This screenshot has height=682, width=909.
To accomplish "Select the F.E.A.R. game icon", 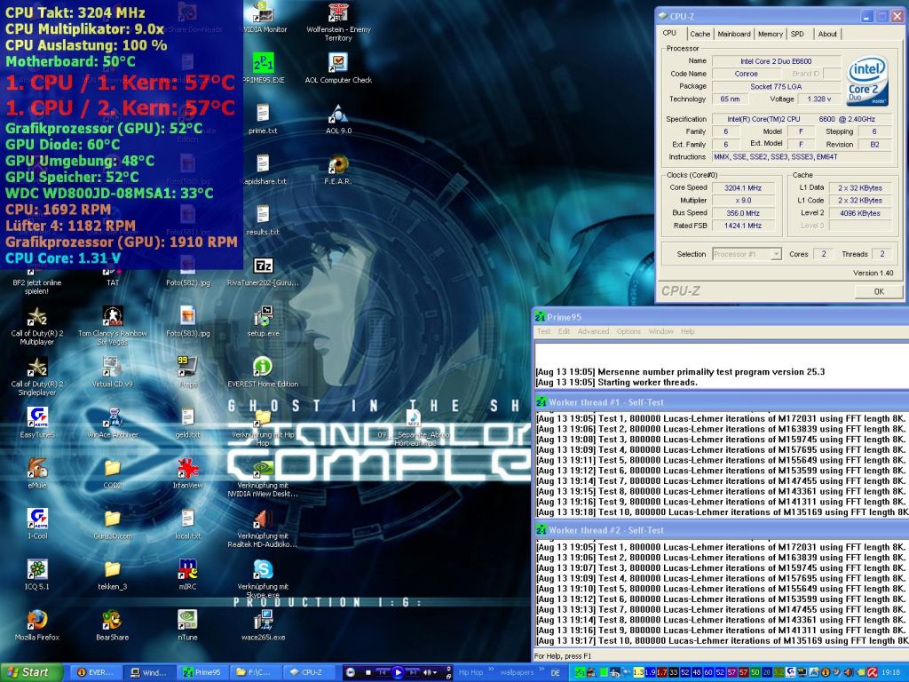I will 338,170.
